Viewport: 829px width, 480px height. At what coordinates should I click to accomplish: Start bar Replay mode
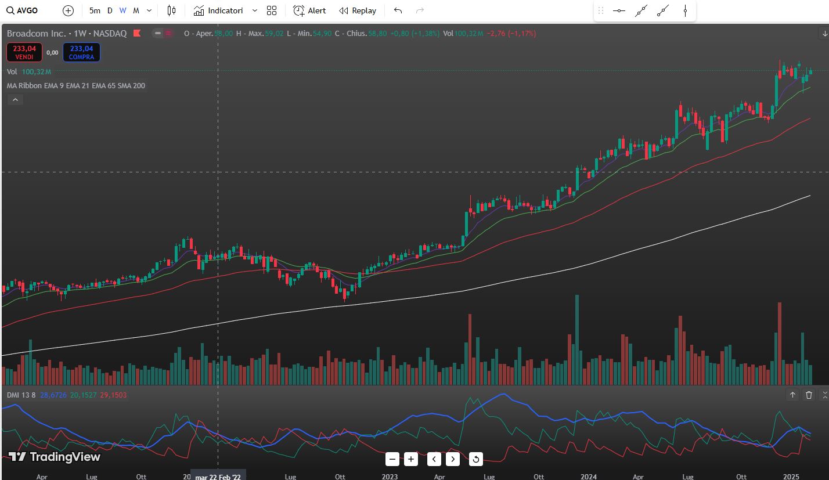[x=358, y=10]
